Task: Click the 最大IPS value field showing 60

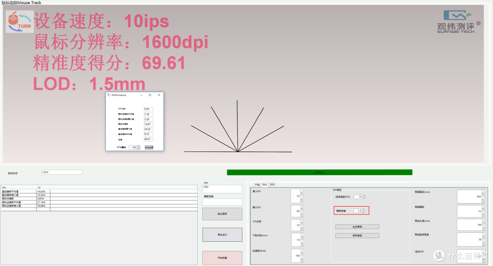Action: [295, 211]
